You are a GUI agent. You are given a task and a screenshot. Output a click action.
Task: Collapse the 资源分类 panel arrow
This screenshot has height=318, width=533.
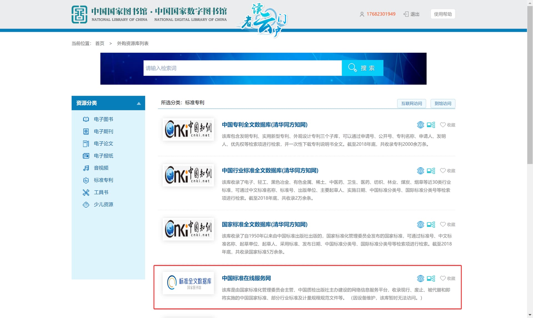139,103
